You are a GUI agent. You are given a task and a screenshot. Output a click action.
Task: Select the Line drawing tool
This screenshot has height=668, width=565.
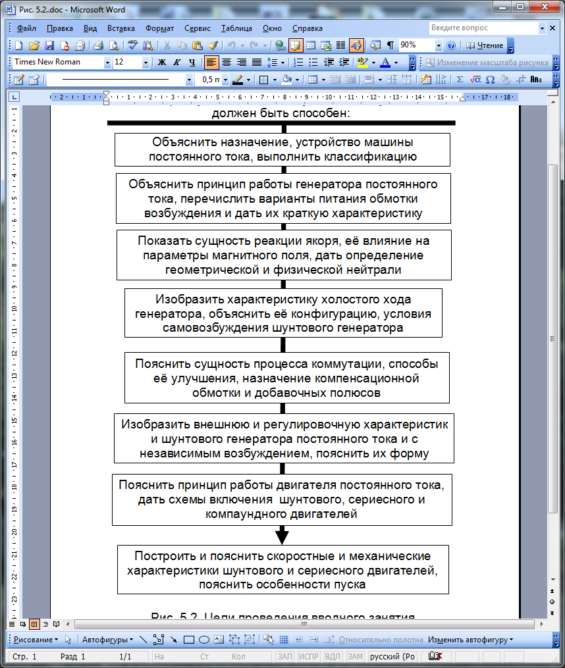tap(144, 640)
